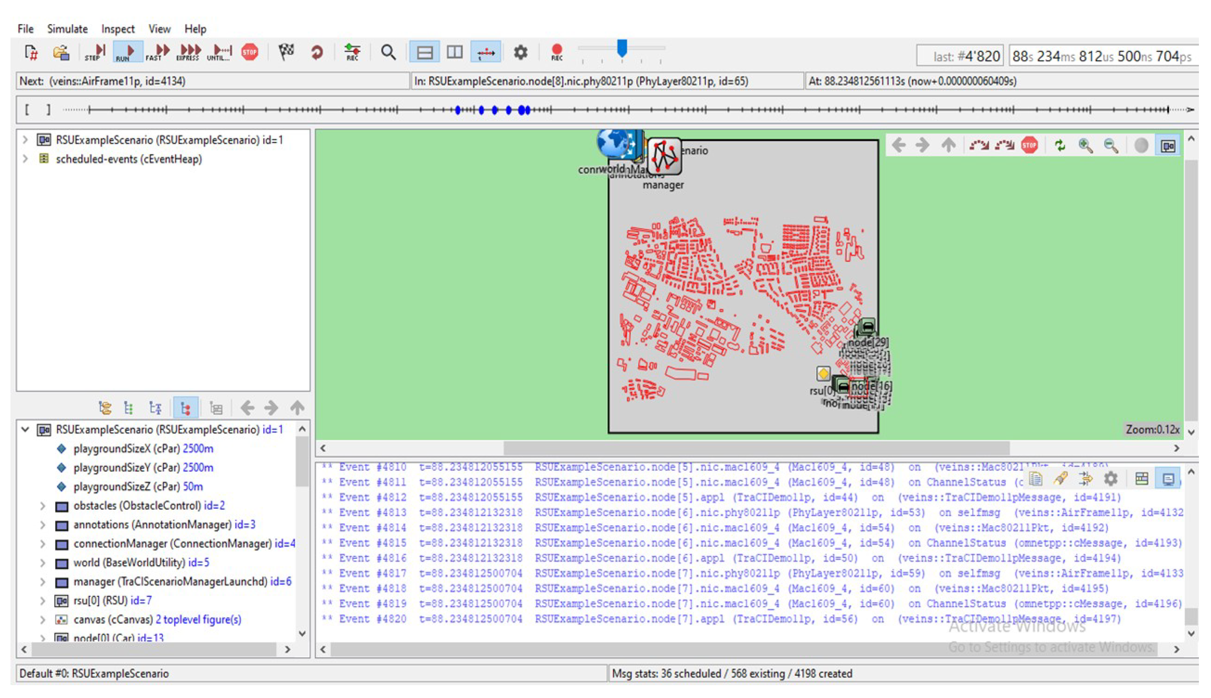Screen dimensions: 1211x698
Task: Click the FAST run button
Action: pyautogui.click(x=158, y=52)
